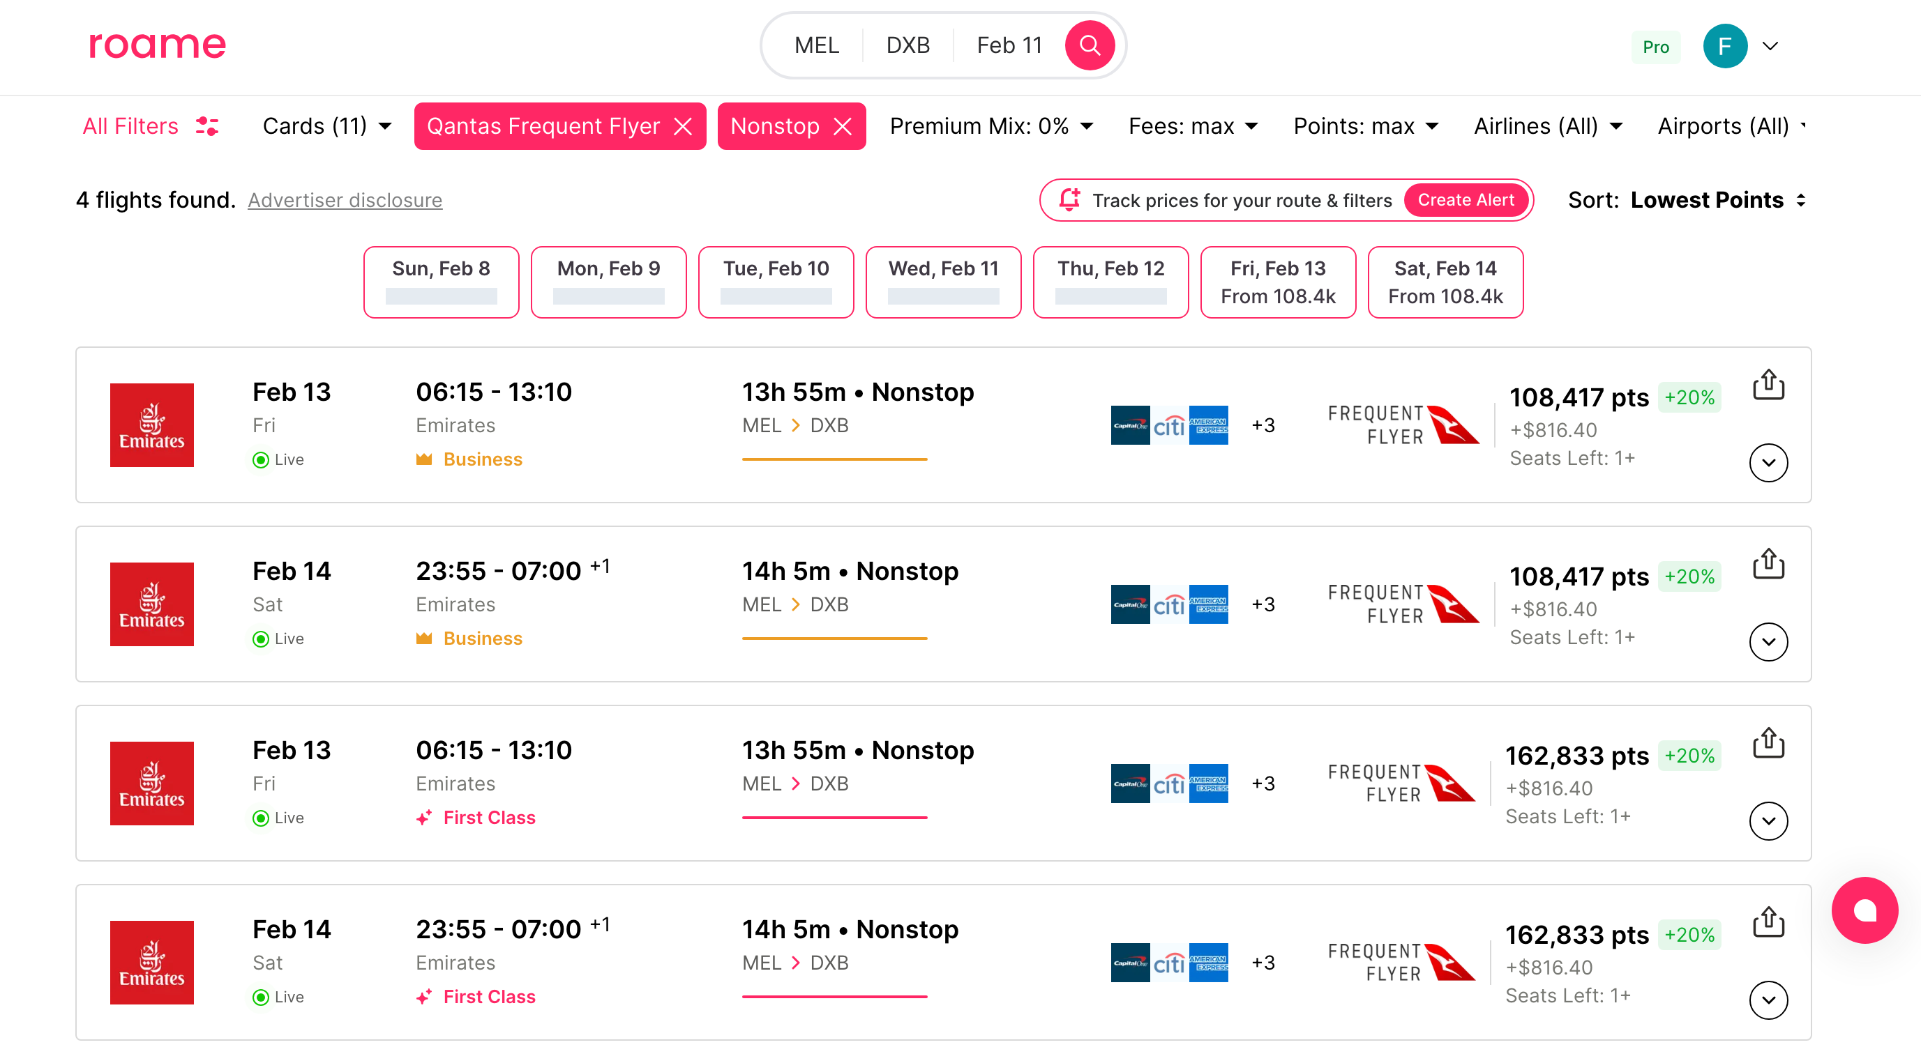Share the Feb 14 First Class flight
Image resolution: width=1921 pixels, height=1047 pixels.
click(1768, 922)
